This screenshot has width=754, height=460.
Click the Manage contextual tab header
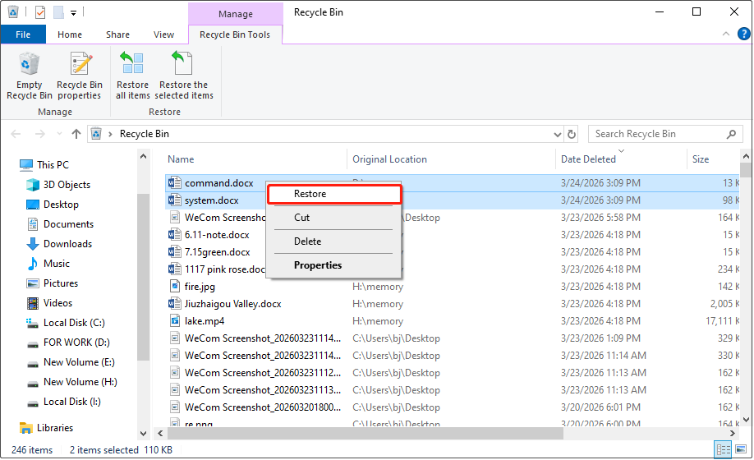coord(235,14)
